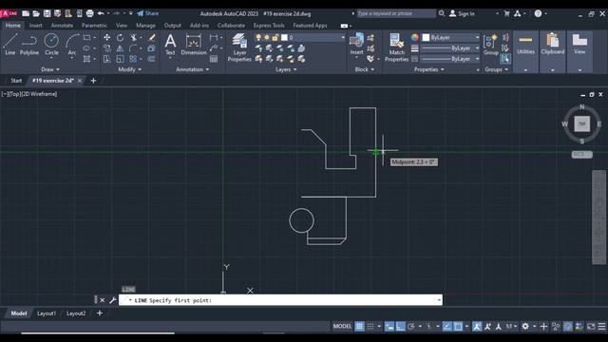Expand the Block panel
The height and width of the screenshot is (342, 608).
click(364, 69)
